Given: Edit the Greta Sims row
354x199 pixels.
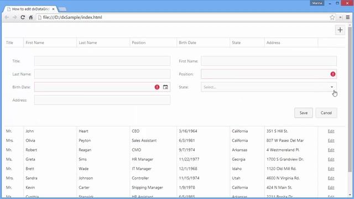Looking at the screenshot, I should click(x=331, y=159).
